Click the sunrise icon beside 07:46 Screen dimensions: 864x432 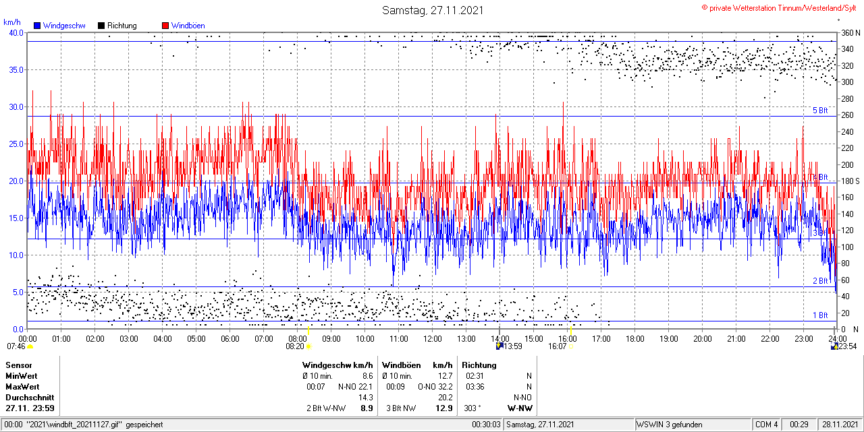coord(30,346)
